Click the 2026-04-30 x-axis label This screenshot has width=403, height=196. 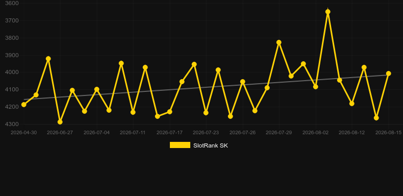click(23, 133)
